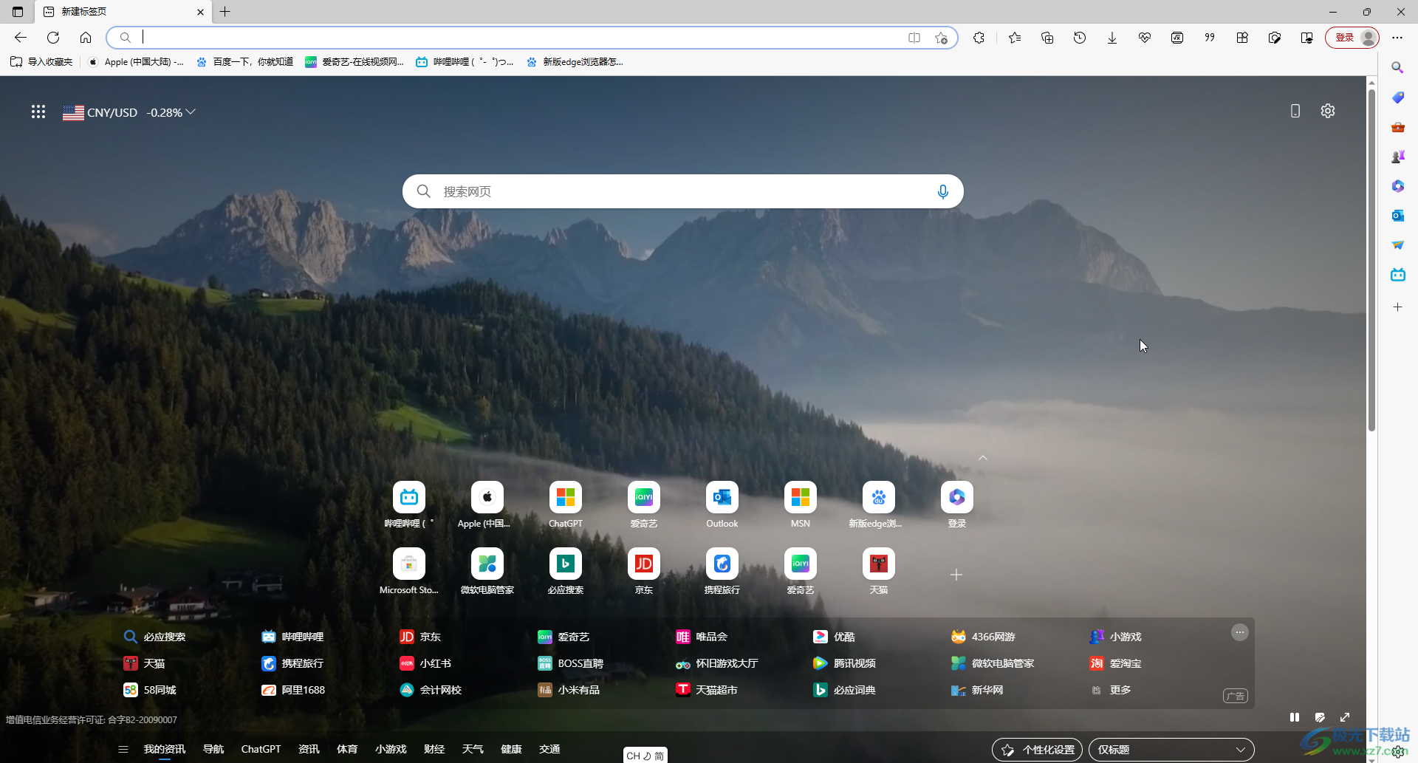Open Outlook icon in Edge sidebar

point(1398,216)
